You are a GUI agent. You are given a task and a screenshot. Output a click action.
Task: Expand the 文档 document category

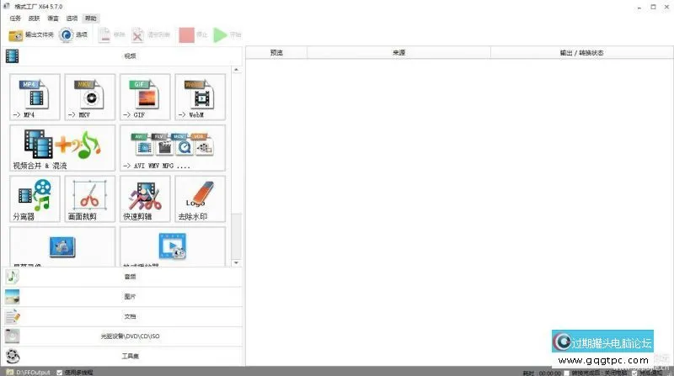[129, 316]
